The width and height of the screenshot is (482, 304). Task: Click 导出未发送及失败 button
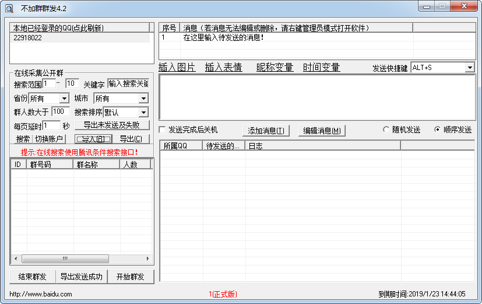coord(112,125)
